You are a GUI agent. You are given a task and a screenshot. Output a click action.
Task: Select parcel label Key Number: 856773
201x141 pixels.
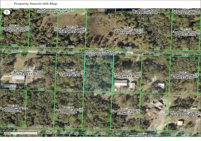coord(13,108)
